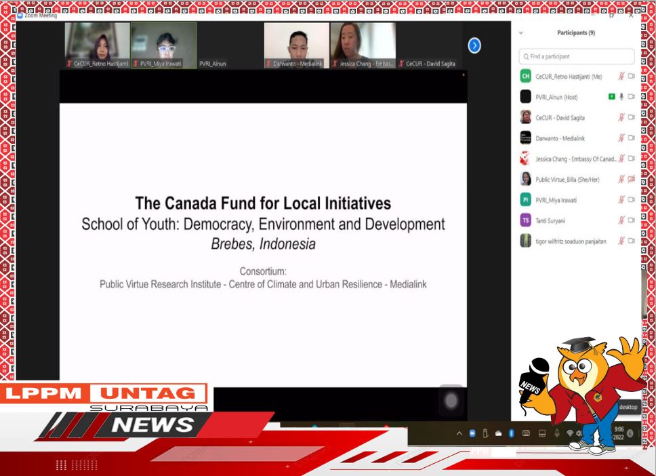The height and width of the screenshot is (476, 656).
Task: Open Wi-Fi network settings from the tray
Action: tap(569, 433)
